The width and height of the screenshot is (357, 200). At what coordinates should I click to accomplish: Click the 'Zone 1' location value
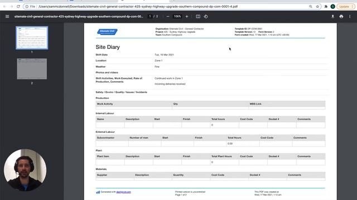coord(158,61)
